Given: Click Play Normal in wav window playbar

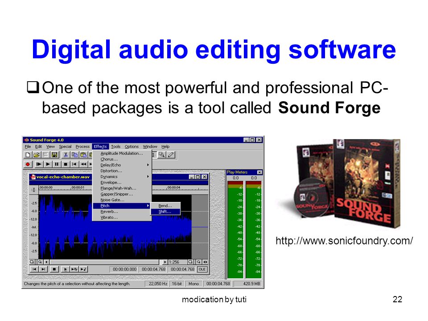Looking at the screenshot, I should pyautogui.click(x=65, y=269).
